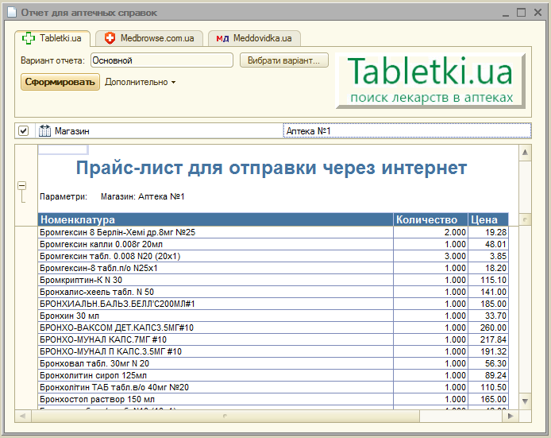
Task: Collapse the report header group
Action: point(21,185)
